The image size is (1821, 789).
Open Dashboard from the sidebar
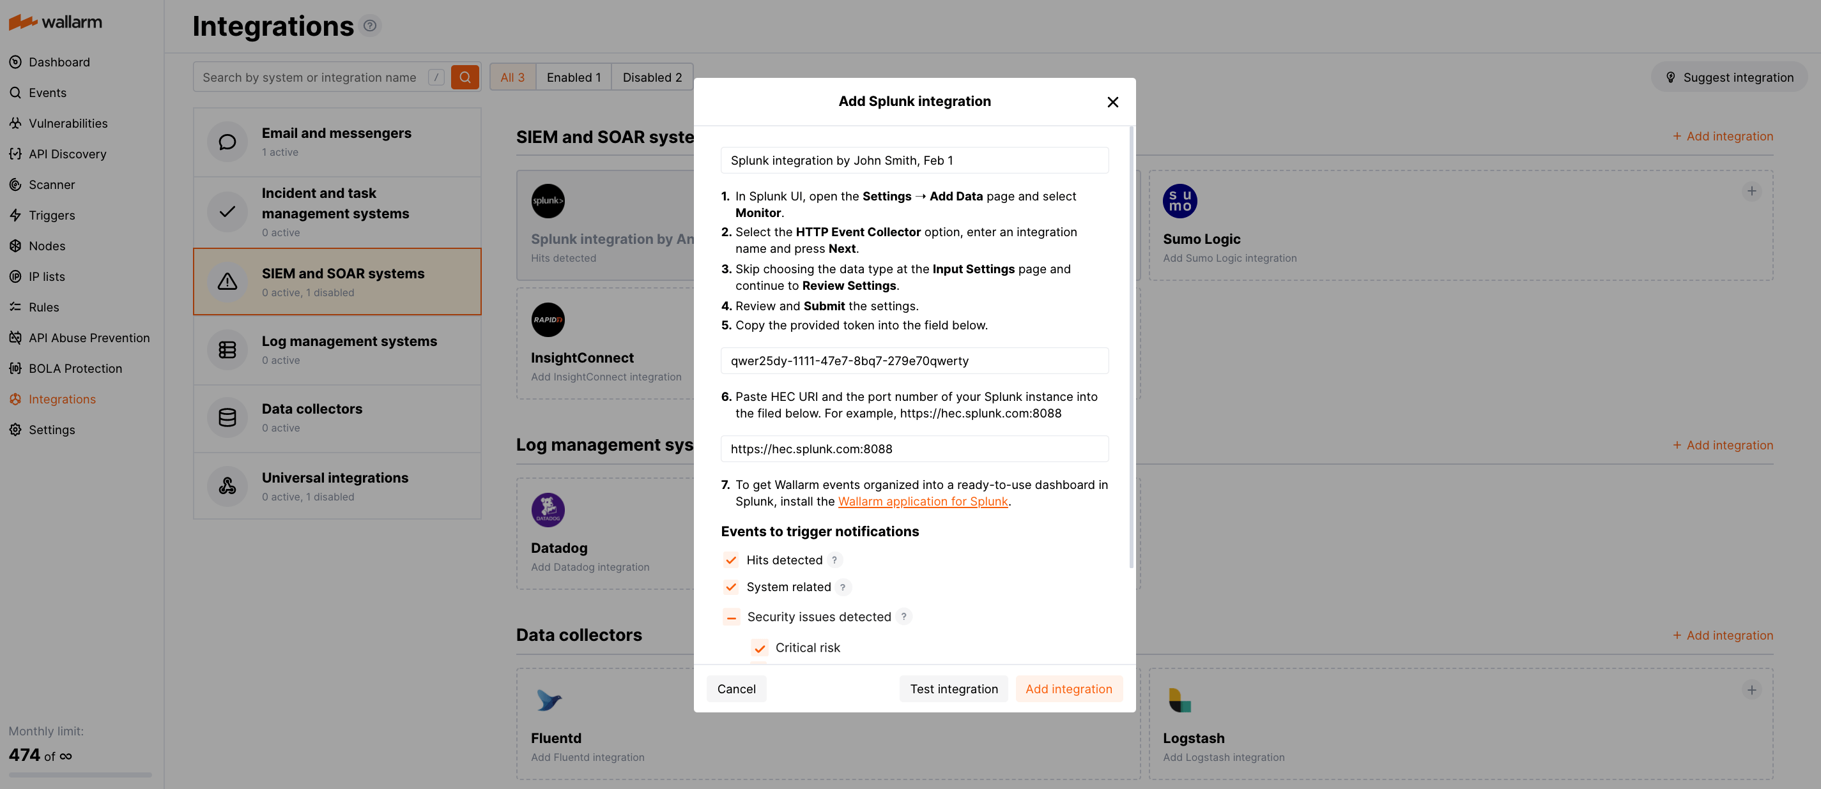(x=59, y=61)
